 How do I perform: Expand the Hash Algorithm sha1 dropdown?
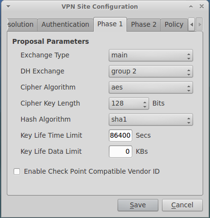tap(151, 120)
